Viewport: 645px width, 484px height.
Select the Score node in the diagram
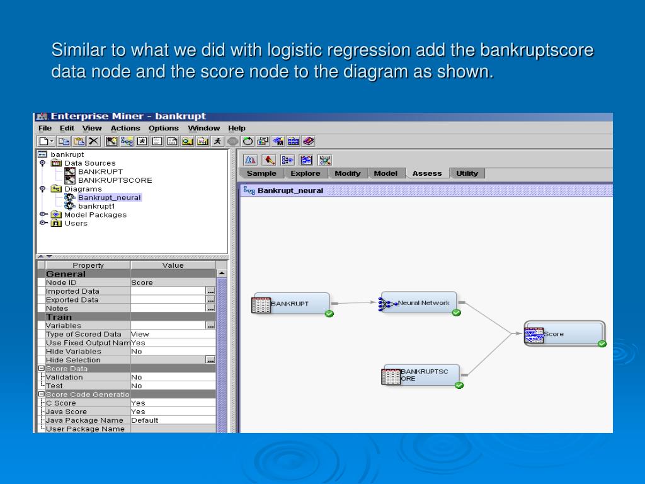pyautogui.click(x=564, y=334)
